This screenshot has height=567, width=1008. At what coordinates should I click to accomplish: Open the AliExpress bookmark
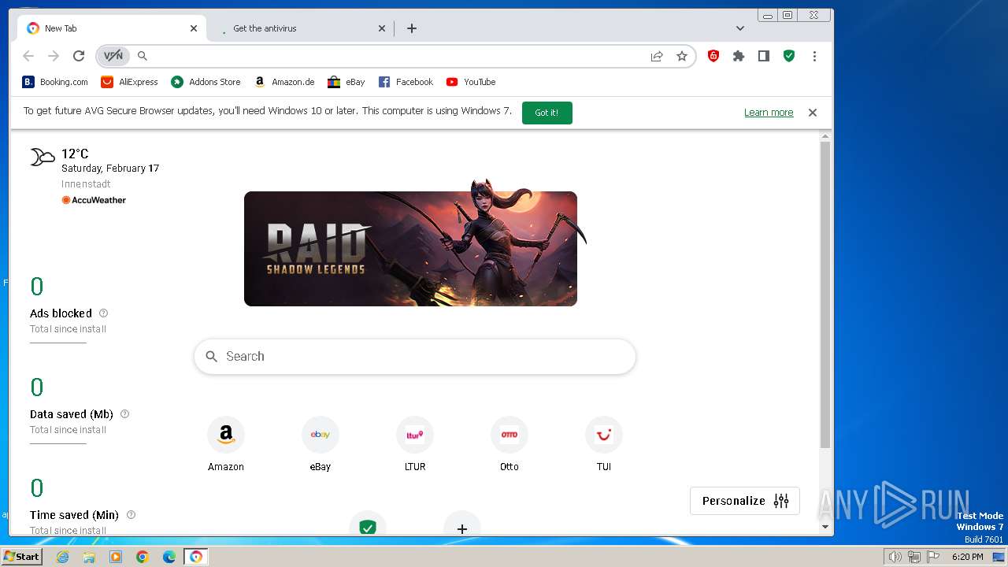coord(130,82)
